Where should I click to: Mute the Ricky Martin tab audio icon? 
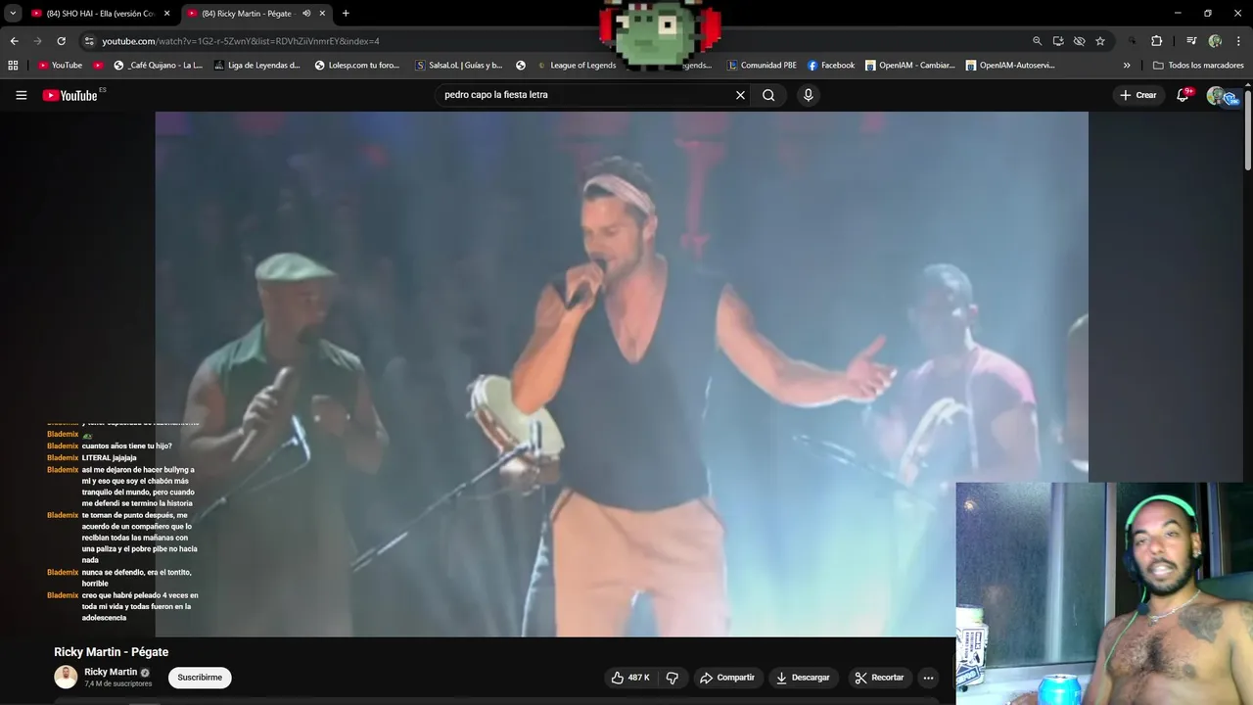[x=306, y=14]
